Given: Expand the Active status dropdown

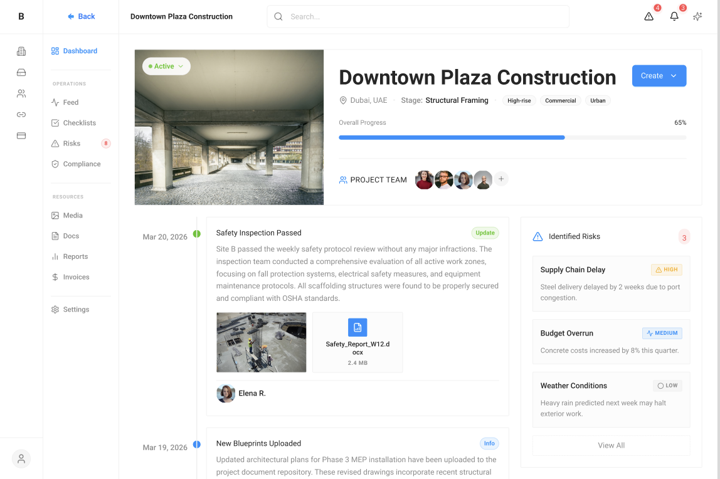Looking at the screenshot, I should (x=166, y=66).
